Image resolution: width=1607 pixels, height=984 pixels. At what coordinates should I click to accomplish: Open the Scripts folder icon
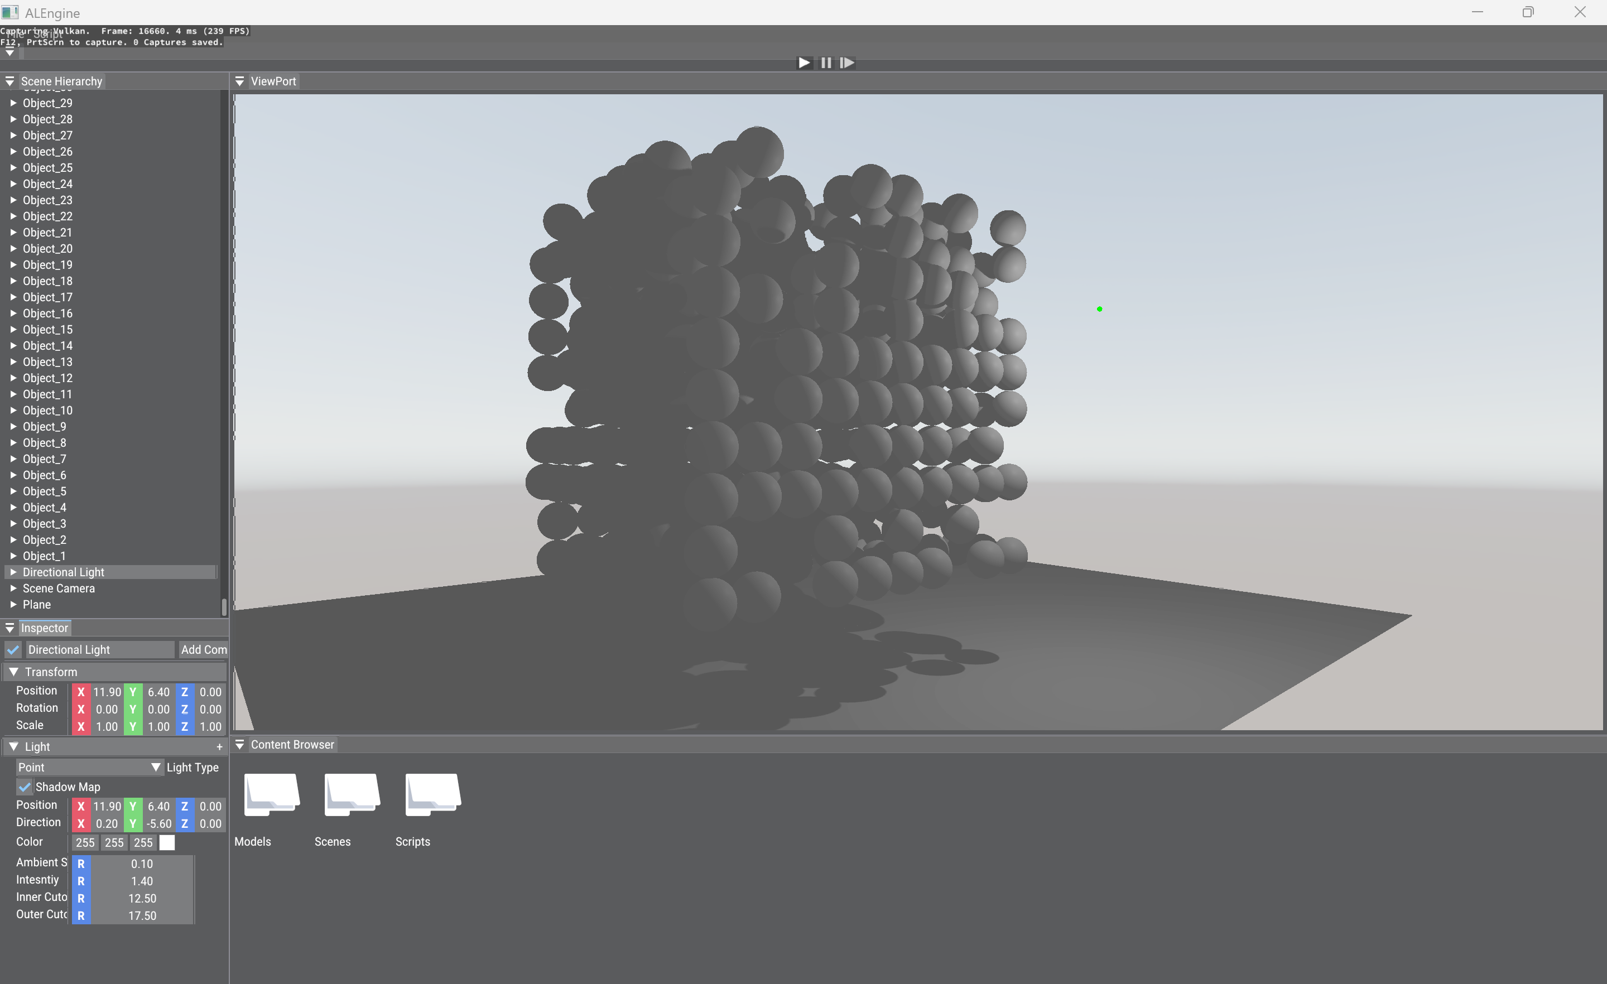pyautogui.click(x=432, y=794)
